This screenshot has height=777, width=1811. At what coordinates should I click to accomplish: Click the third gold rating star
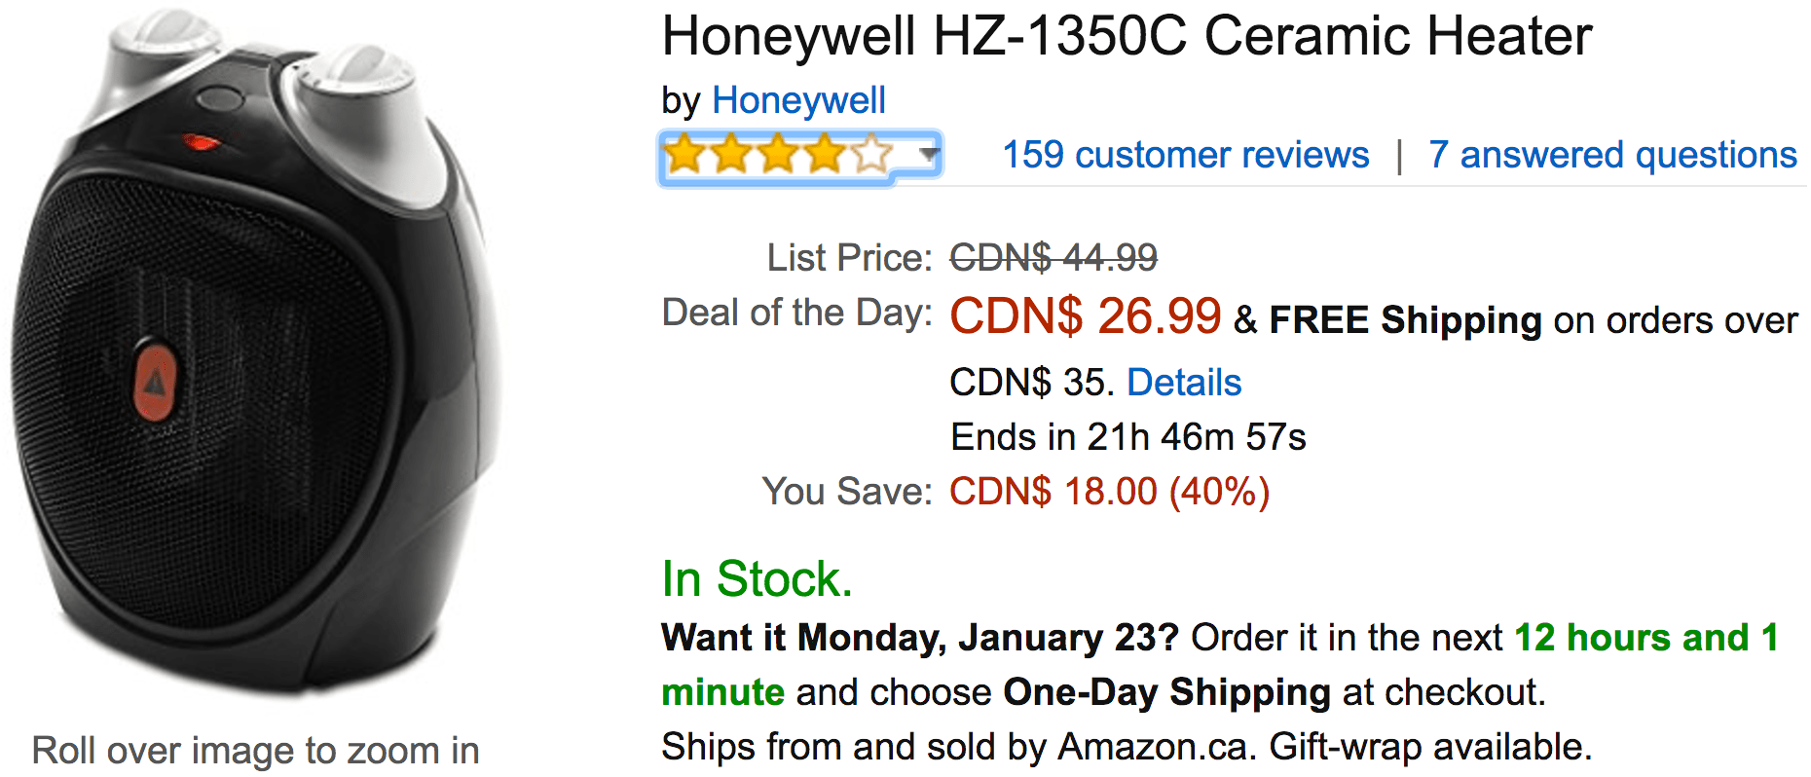(778, 154)
